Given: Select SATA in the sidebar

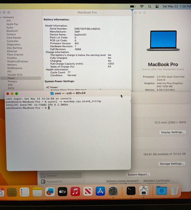Looking at the screenshot, I should click(11, 88).
